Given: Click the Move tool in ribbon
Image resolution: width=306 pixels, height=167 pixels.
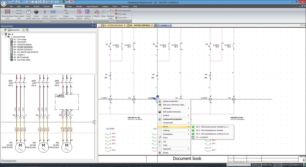Looking at the screenshot, I should click(103, 13).
